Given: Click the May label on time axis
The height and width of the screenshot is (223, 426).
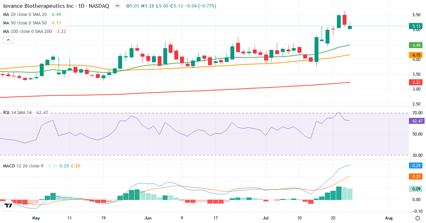Looking at the screenshot, I should tap(36, 218).
